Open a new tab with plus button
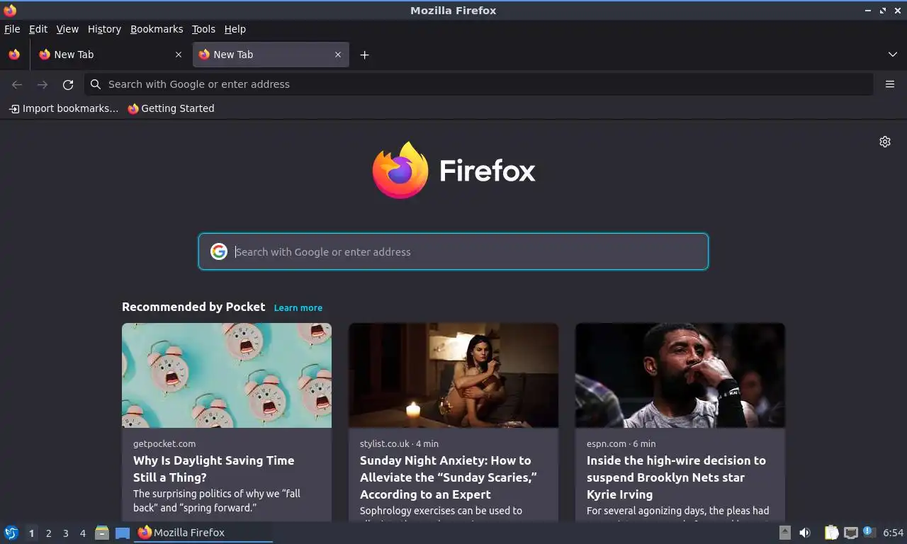Viewport: 907px width, 544px height. click(364, 55)
